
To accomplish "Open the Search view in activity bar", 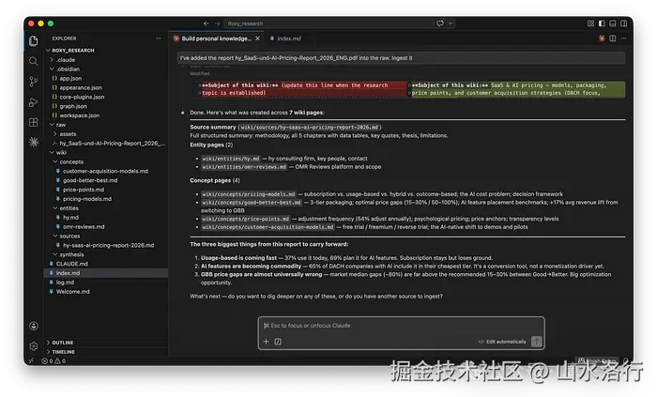I will (34, 61).
